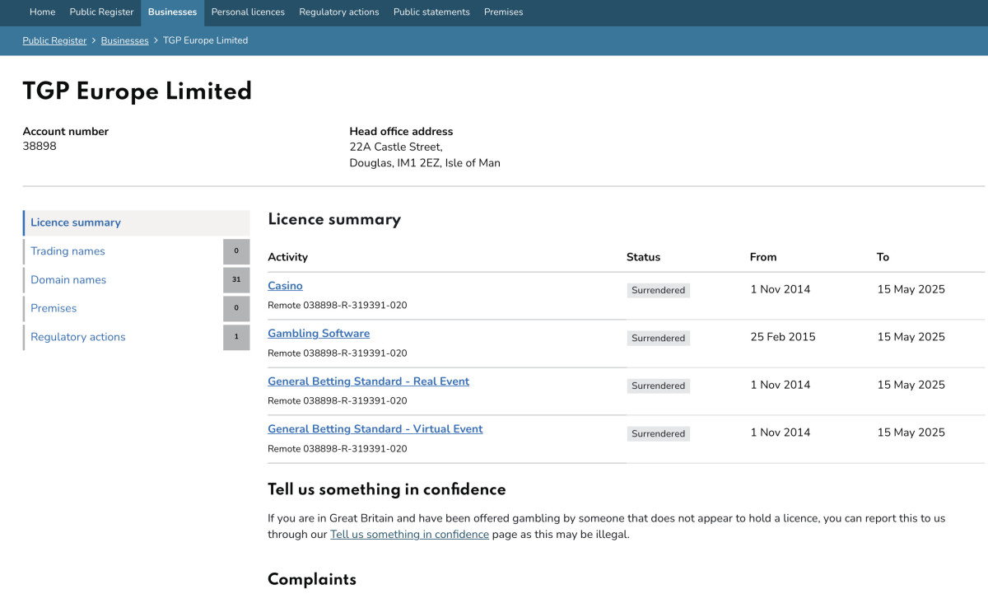Image resolution: width=988 pixels, height=594 pixels.
Task: Click the Regulatory actions count badge 1
Action: tap(236, 337)
